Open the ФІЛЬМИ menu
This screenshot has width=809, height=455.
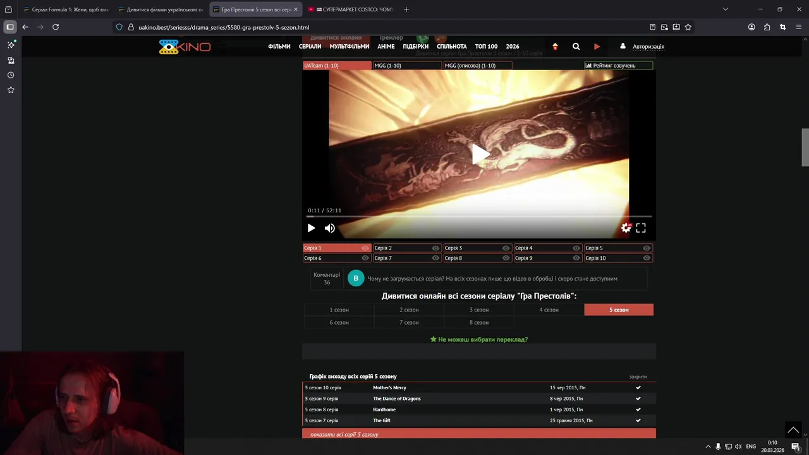click(279, 46)
